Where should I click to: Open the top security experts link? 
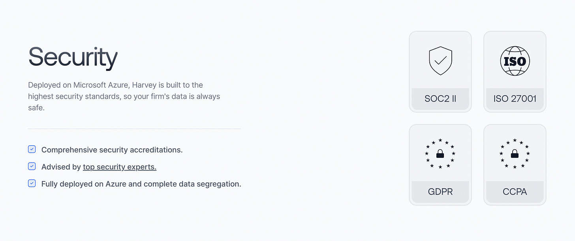(120, 167)
